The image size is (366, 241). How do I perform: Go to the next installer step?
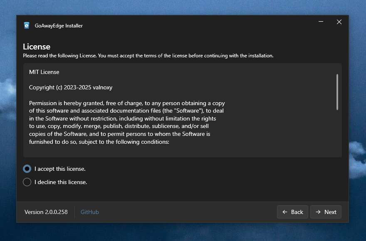pos(326,212)
